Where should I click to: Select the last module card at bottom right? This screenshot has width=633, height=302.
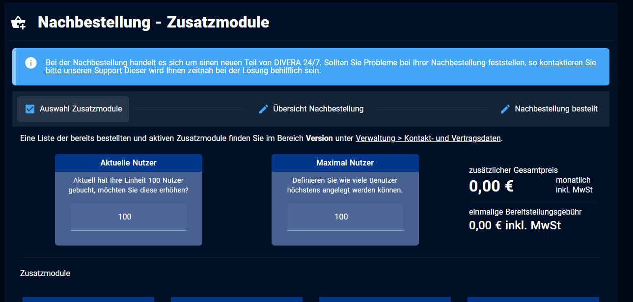point(533,299)
